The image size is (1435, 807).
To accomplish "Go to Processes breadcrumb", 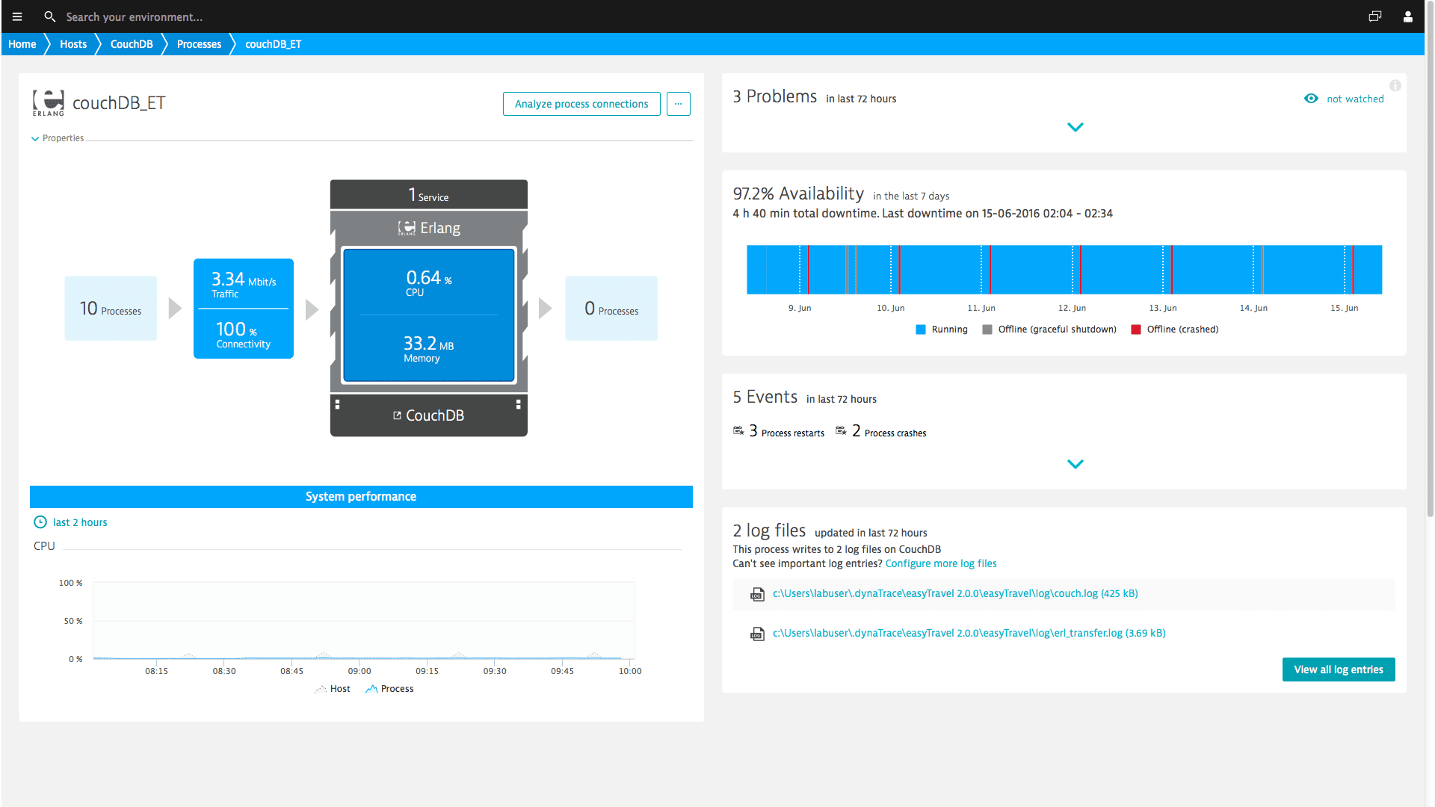I will 199,44.
